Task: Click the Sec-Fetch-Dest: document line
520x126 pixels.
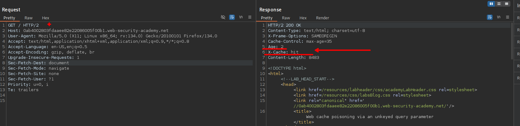Action: (39, 63)
